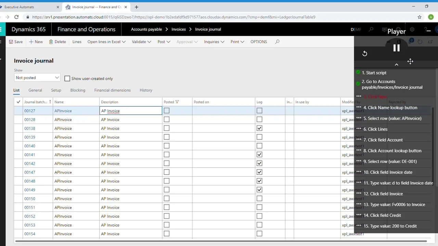
Task: Open the OPTIONS menu
Action: pos(258,41)
